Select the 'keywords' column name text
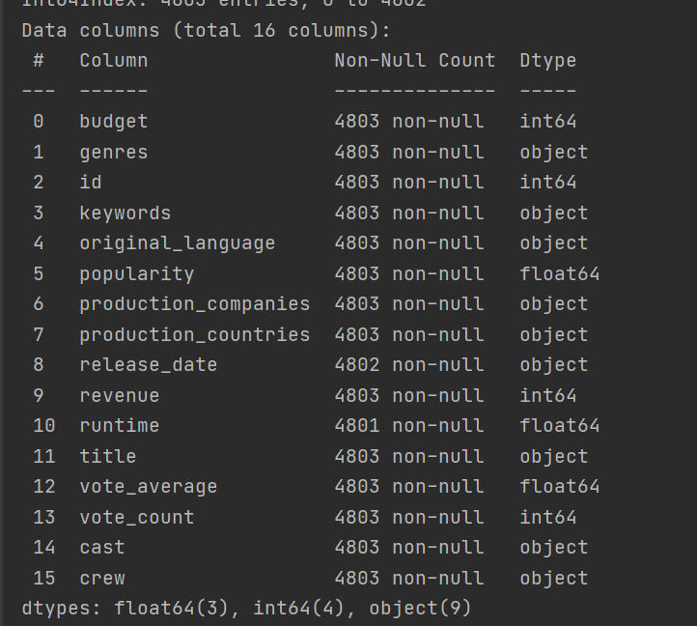Viewport: 697px width, 626px height. (x=125, y=213)
